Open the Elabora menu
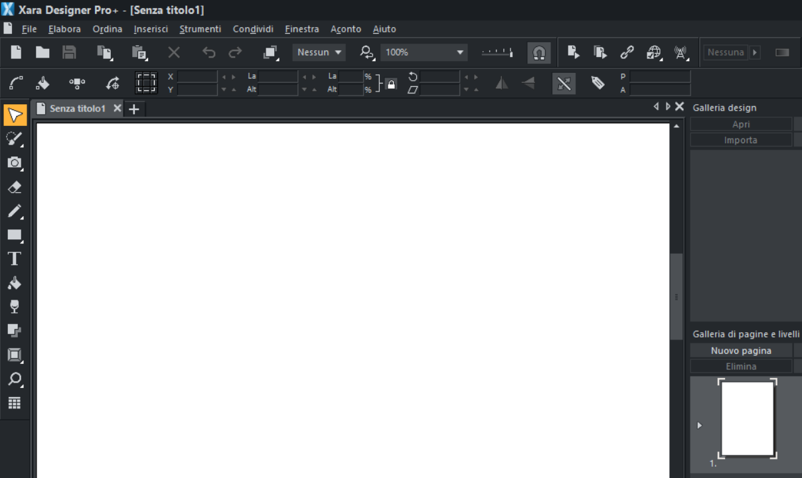Viewport: 802px width, 478px height. pyautogui.click(x=64, y=29)
